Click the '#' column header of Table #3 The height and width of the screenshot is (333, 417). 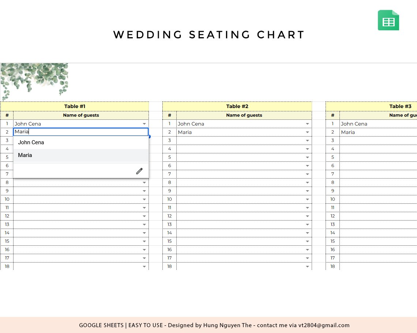333,115
